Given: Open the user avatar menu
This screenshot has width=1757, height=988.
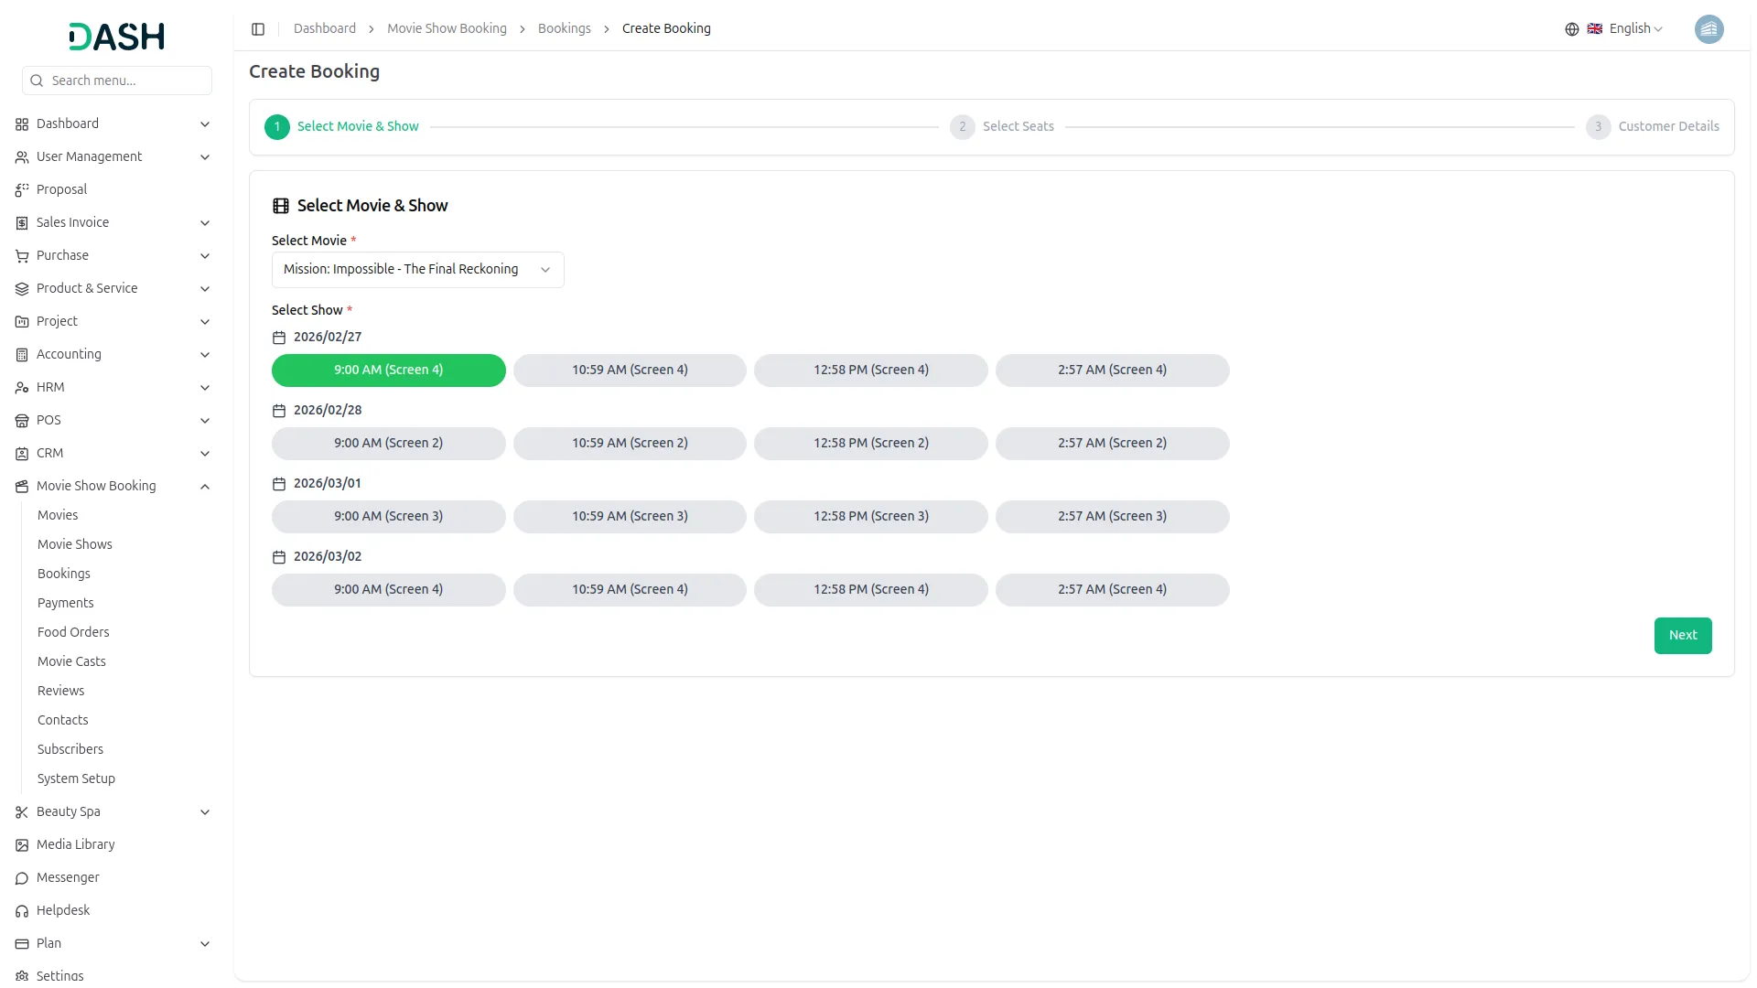Looking at the screenshot, I should pyautogui.click(x=1708, y=29).
